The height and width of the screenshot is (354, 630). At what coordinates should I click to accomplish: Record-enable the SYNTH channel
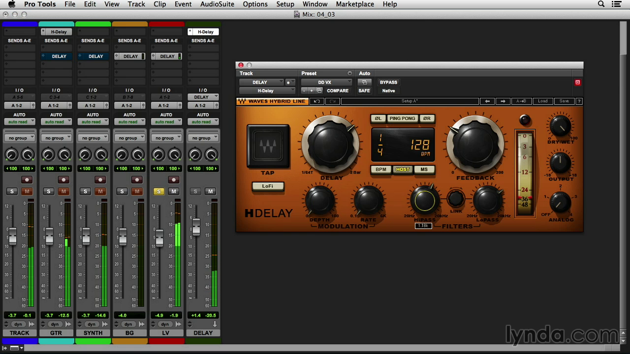coord(100,180)
